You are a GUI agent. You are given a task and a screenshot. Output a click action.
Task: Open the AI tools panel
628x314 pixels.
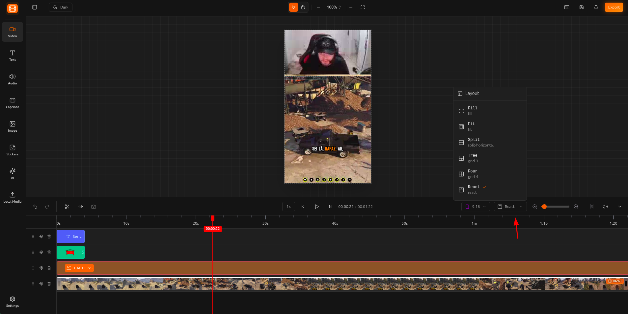[x=13, y=174]
